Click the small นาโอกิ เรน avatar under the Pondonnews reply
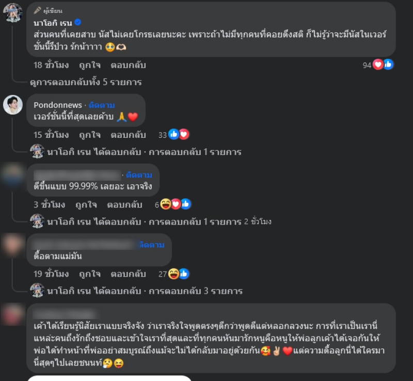 (x=37, y=151)
